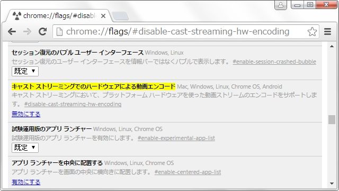This screenshot has width=339, height=191.
Task: Click the vertical scrollbar thumb
Action: tap(332, 119)
